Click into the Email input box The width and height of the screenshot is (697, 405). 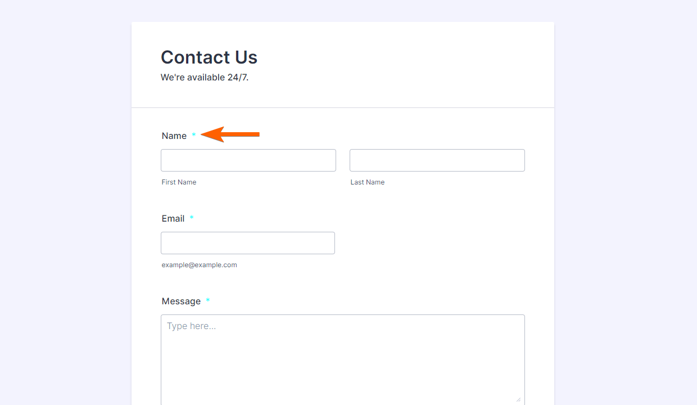248,243
